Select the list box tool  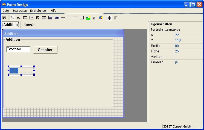point(50,18)
